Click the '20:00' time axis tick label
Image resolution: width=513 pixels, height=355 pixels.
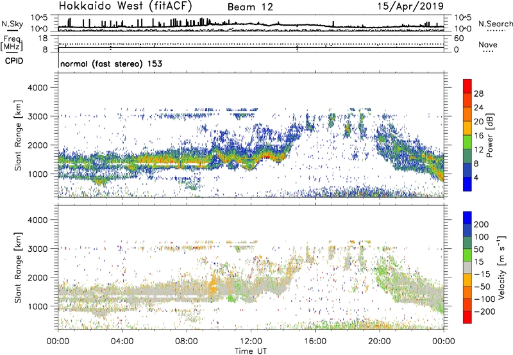[380, 342]
